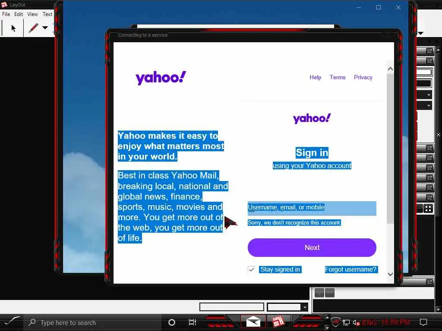Click the Sorry, we don't recognize this account message
Viewport: 442px width, 331px height.
pos(294,223)
